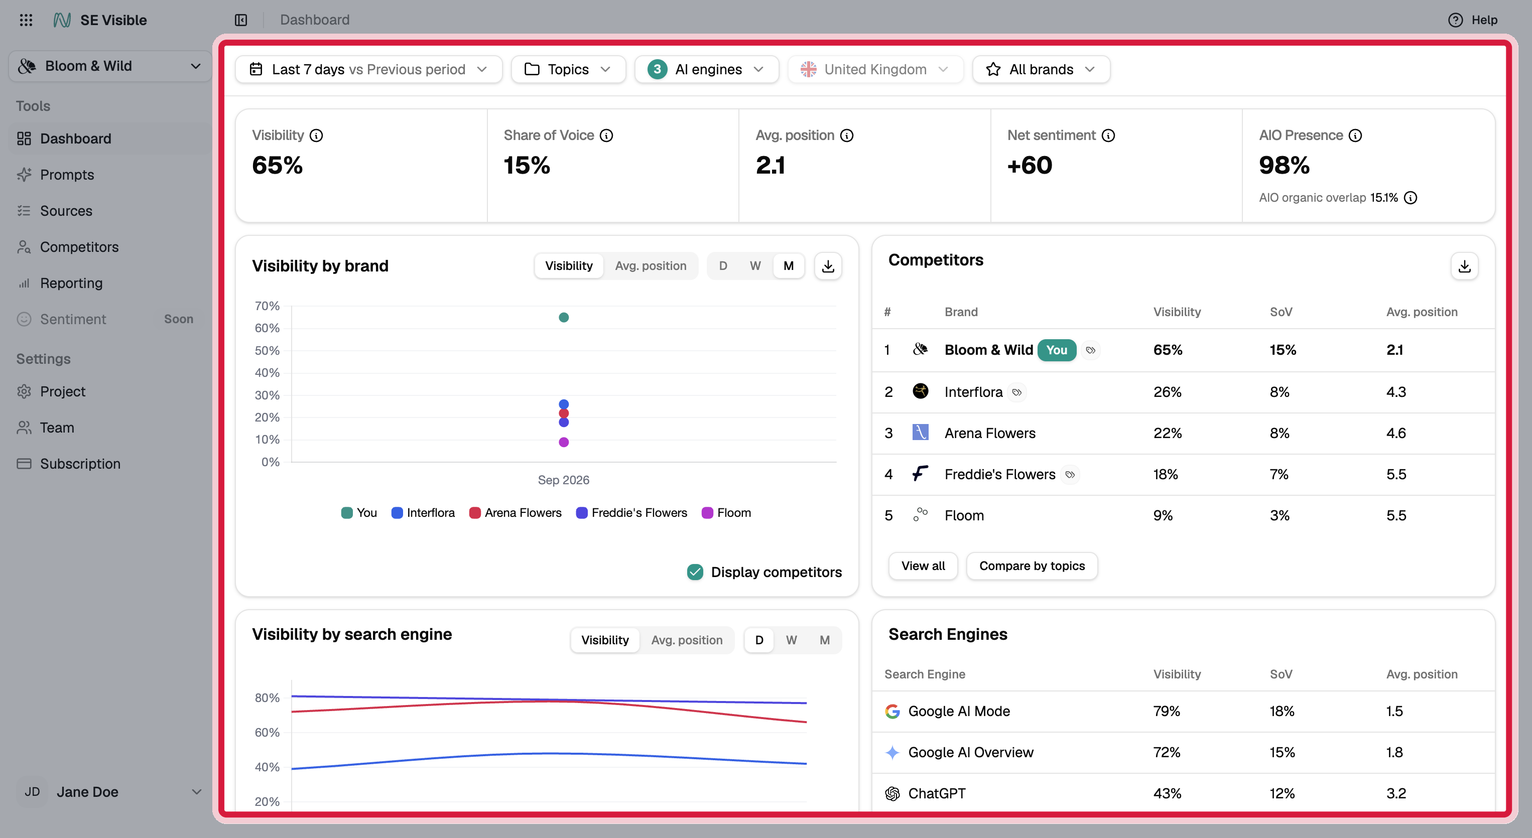Click the Arena Flowers brand logo
The height and width of the screenshot is (838, 1532).
pyautogui.click(x=920, y=433)
